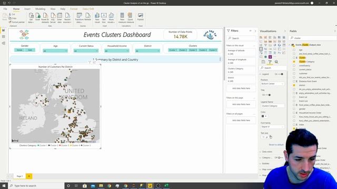Open the Get data ribbon button
337x189 pixels.
31,18
